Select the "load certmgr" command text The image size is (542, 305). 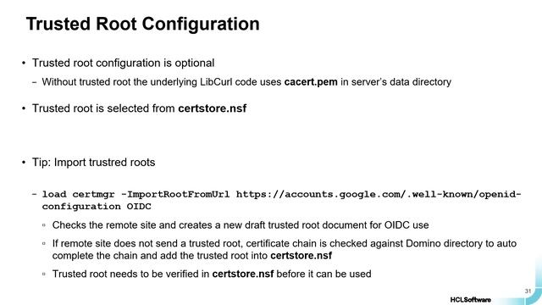(x=78, y=194)
